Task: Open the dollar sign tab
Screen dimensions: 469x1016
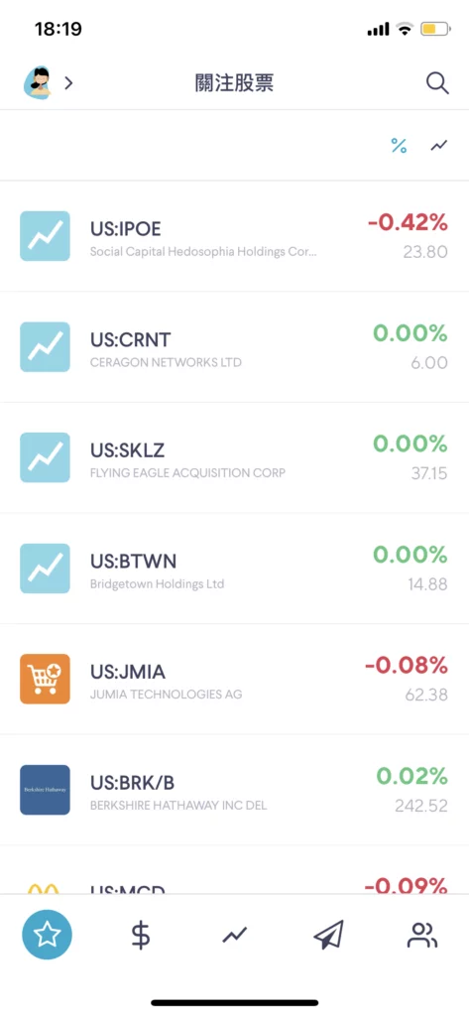Action: point(141,935)
